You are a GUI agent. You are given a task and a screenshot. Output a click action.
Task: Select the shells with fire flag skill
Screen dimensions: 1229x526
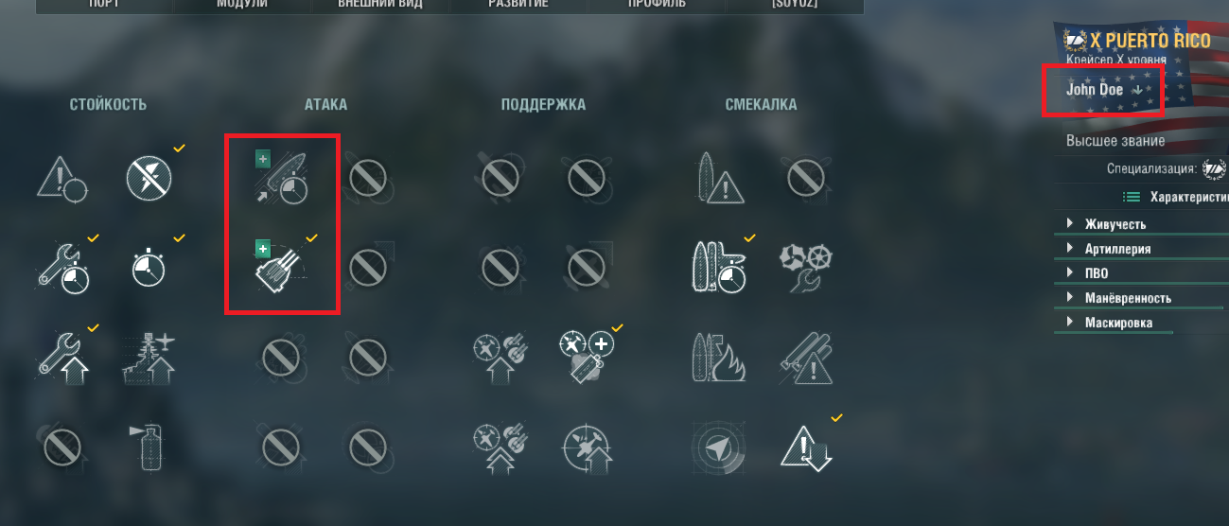point(718,355)
